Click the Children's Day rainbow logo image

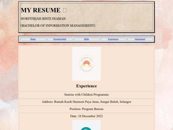[86, 64]
